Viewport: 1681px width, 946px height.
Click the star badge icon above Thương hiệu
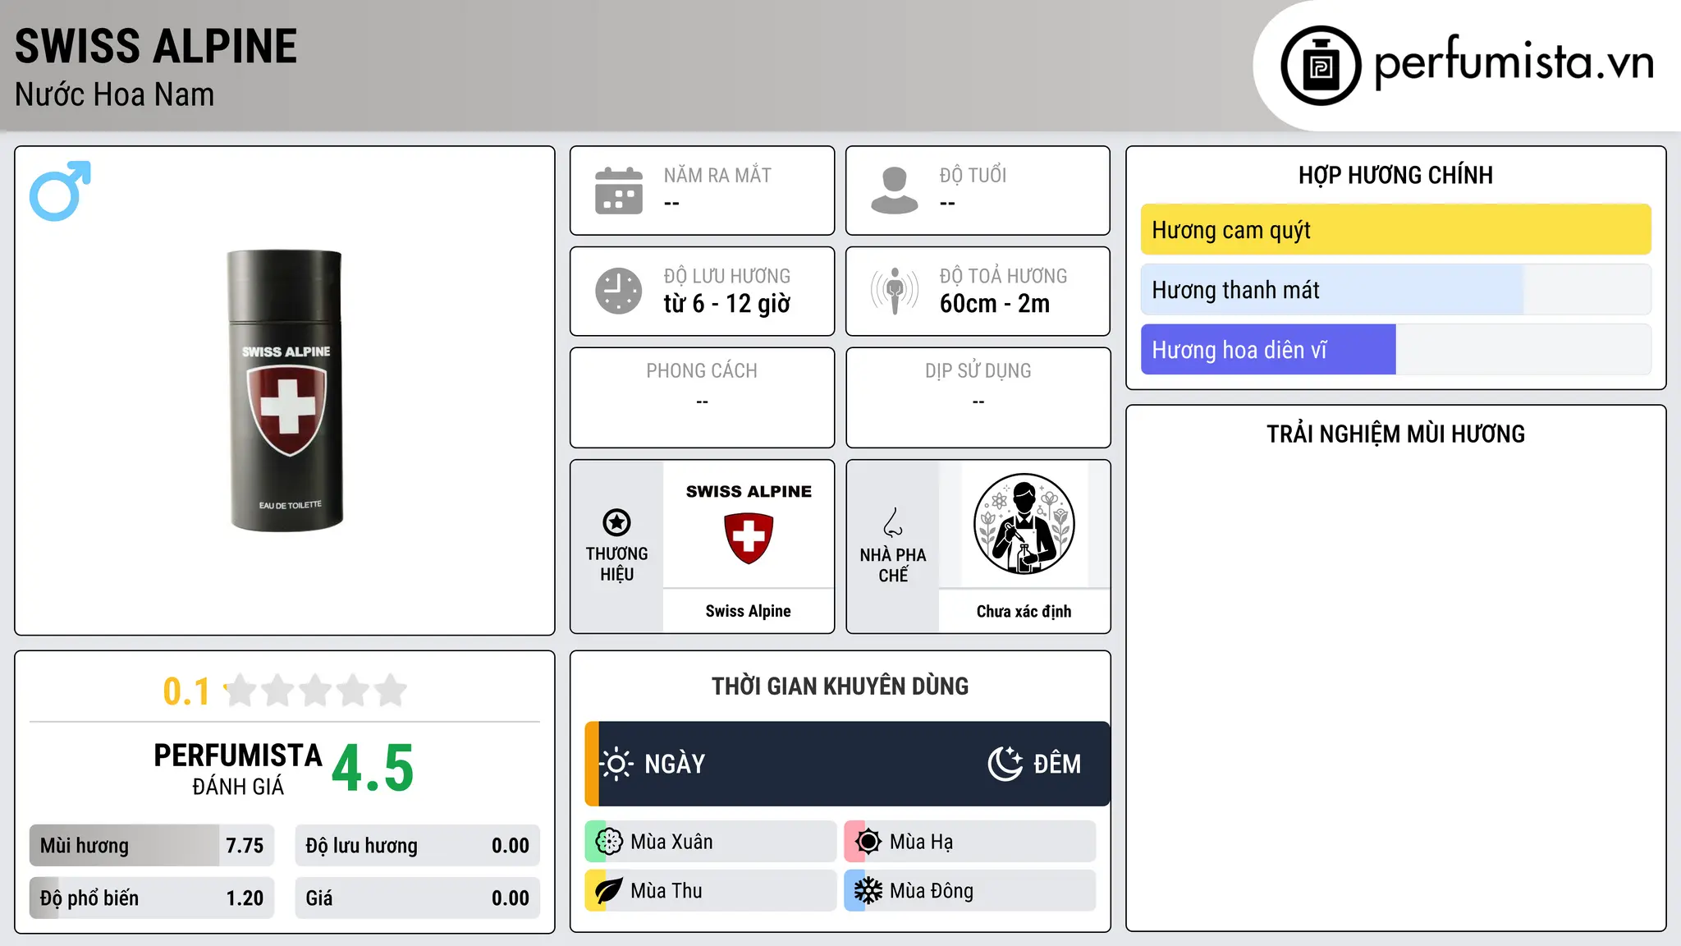pyautogui.click(x=616, y=522)
